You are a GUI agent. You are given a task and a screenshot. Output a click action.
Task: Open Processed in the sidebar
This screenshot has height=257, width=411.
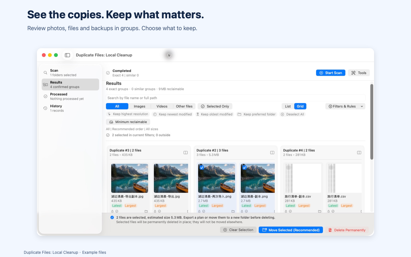(x=70, y=96)
